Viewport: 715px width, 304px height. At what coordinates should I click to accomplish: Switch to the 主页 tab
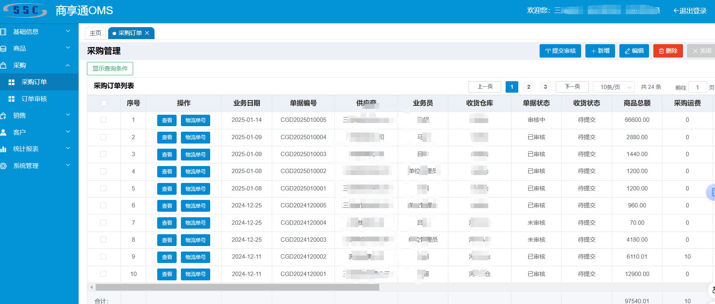(x=95, y=33)
